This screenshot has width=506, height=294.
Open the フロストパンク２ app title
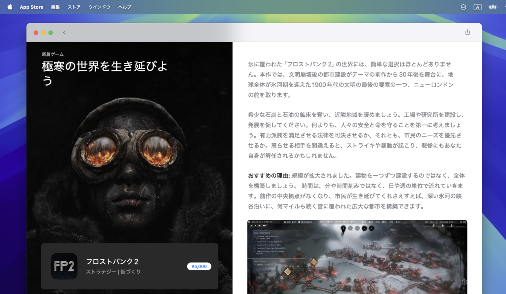(x=112, y=262)
